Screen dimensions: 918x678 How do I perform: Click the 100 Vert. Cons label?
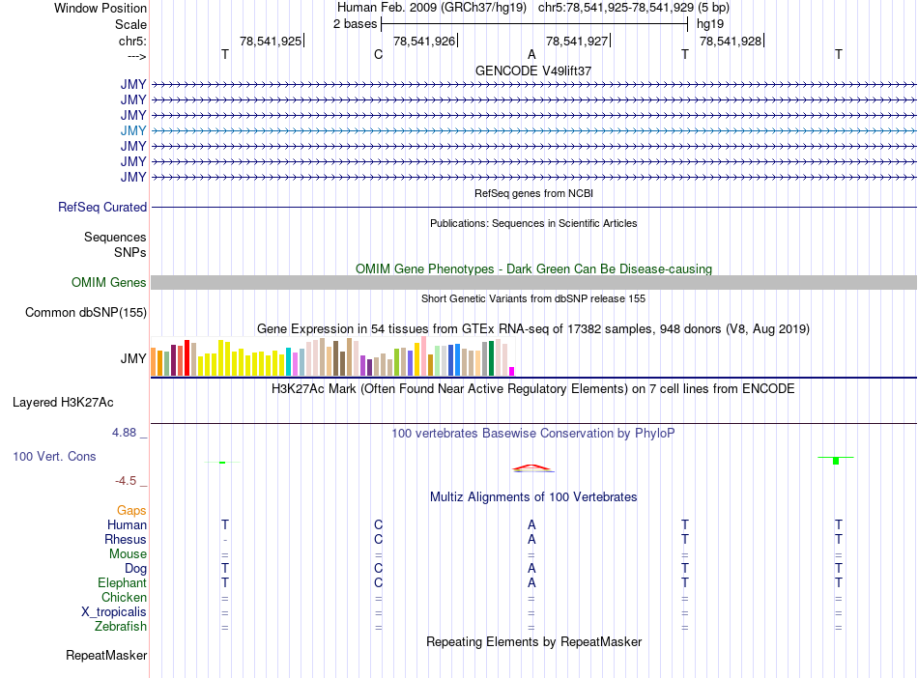pyautogui.click(x=54, y=456)
